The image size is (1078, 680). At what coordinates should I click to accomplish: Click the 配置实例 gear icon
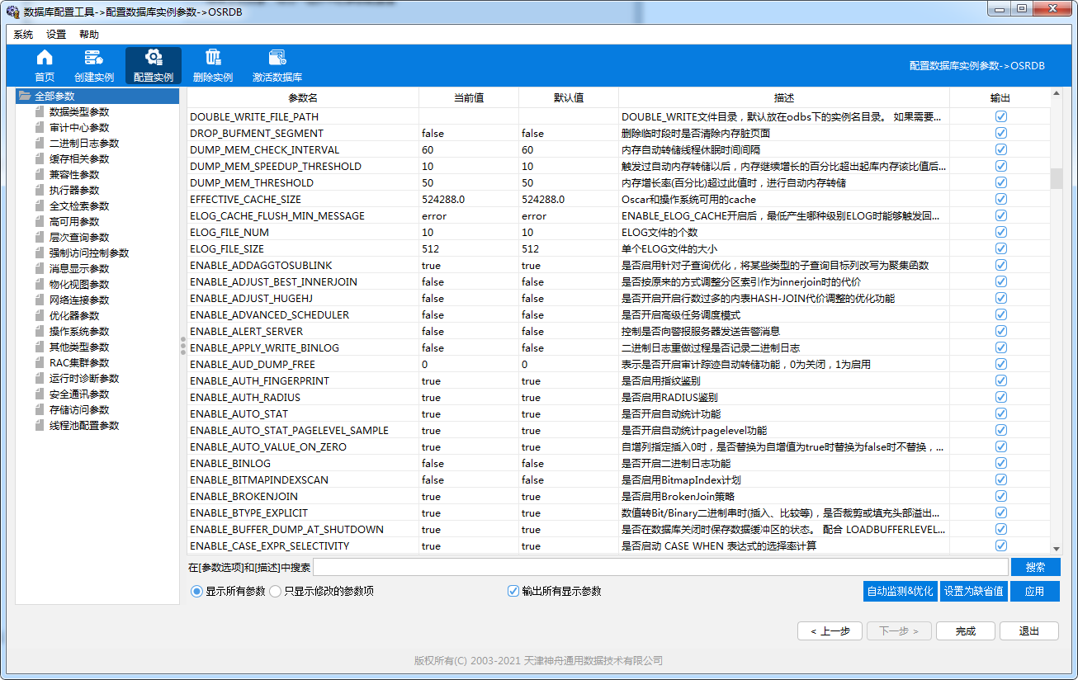(x=153, y=64)
